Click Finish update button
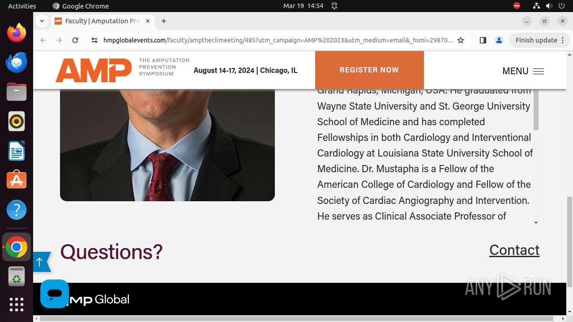Viewport: 573px width, 322px height. [536, 40]
